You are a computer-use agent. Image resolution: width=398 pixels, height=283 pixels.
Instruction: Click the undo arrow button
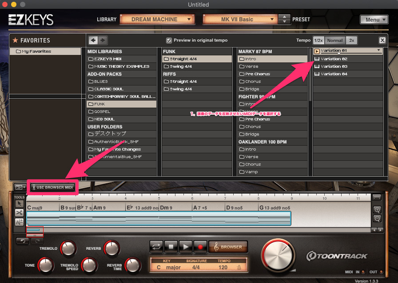pos(23,241)
